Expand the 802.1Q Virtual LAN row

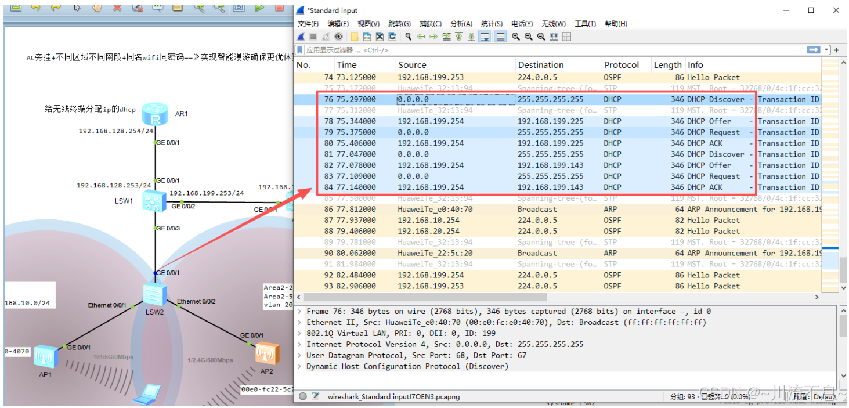click(x=299, y=334)
